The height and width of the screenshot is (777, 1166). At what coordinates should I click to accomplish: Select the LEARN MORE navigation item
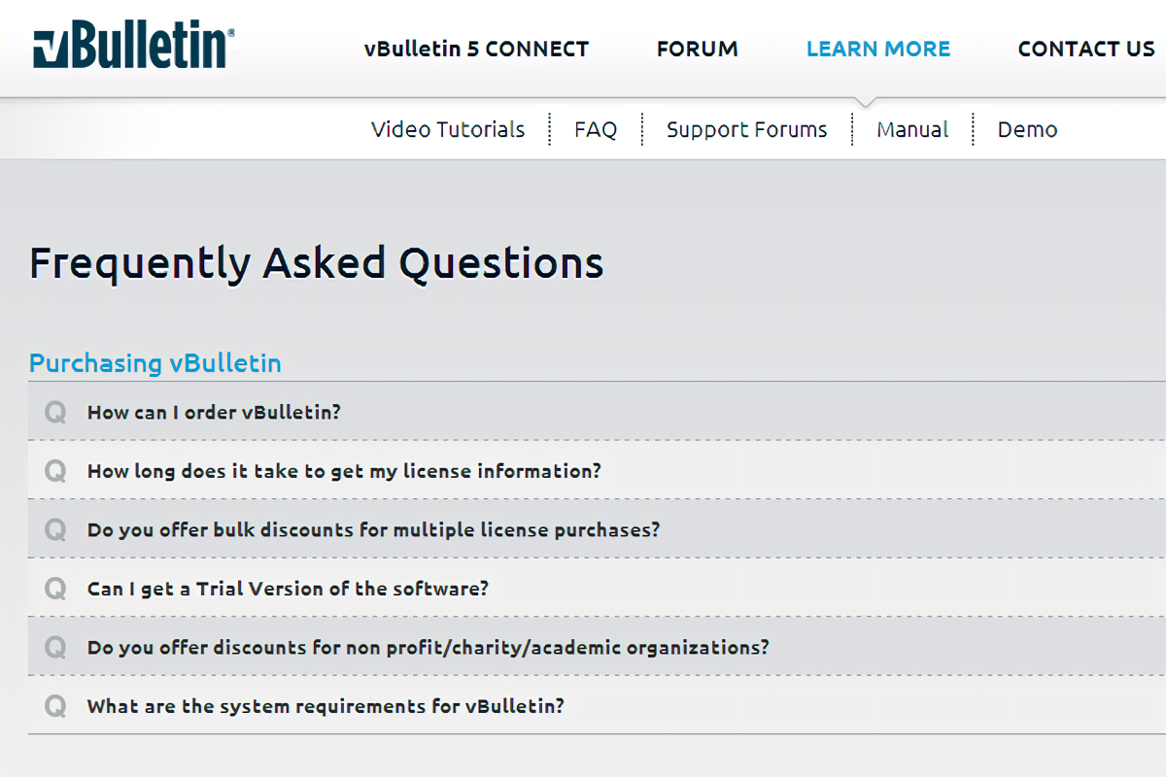[878, 49]
